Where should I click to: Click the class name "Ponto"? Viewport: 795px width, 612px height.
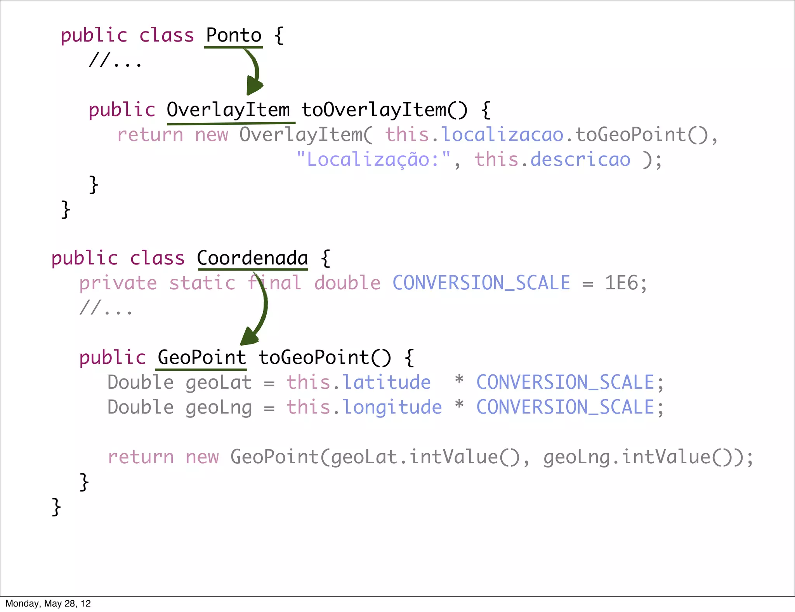point(234,35)
